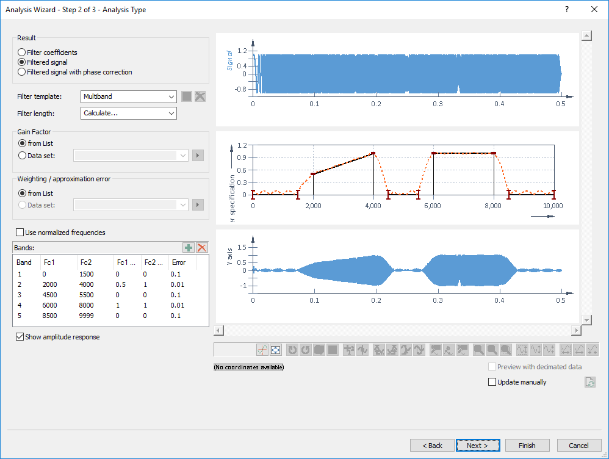609x459 pixels.
Task: Select Weighting from List option
Action: tap(36, 193)
